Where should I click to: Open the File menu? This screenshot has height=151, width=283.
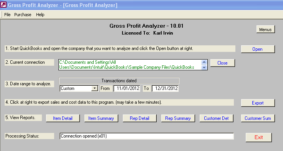click(7, 15)
